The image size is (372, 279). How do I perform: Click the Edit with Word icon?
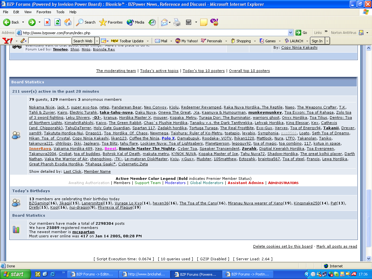click(x=189, y=22)
